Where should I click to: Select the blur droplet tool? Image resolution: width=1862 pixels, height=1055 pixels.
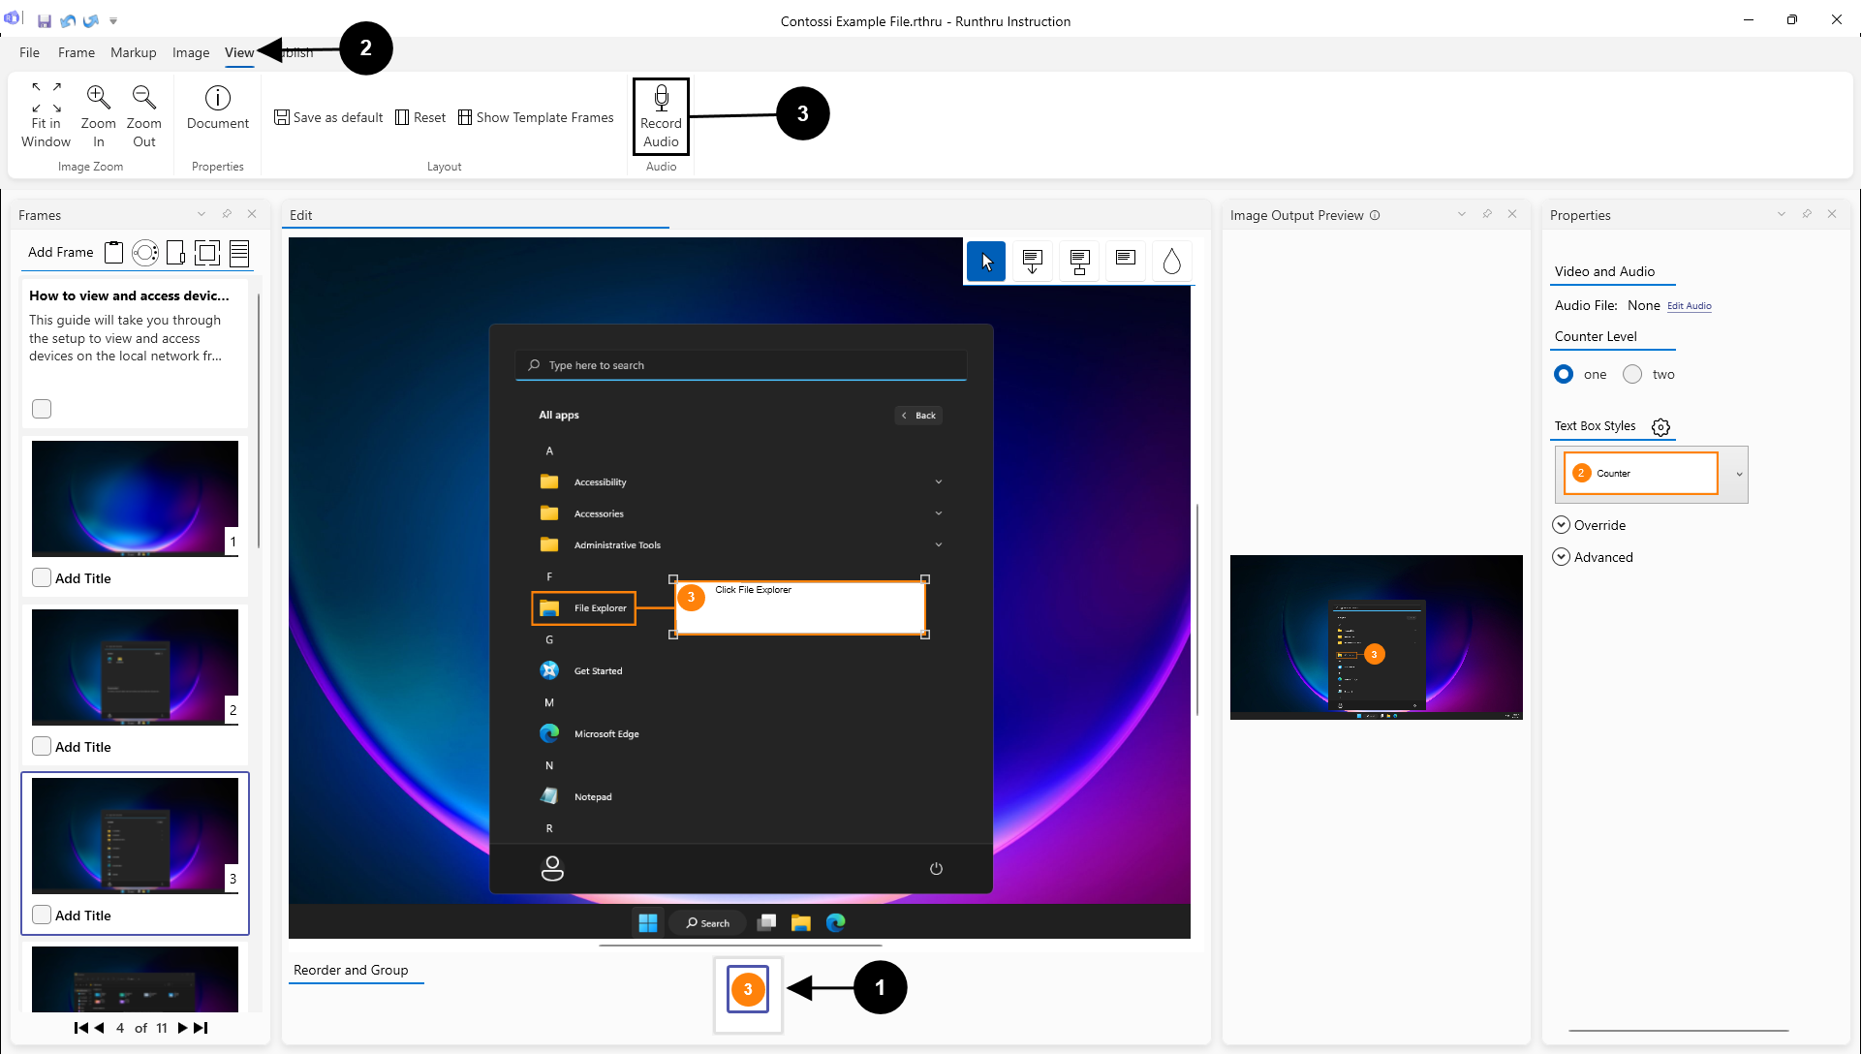tap(1171, 261)
